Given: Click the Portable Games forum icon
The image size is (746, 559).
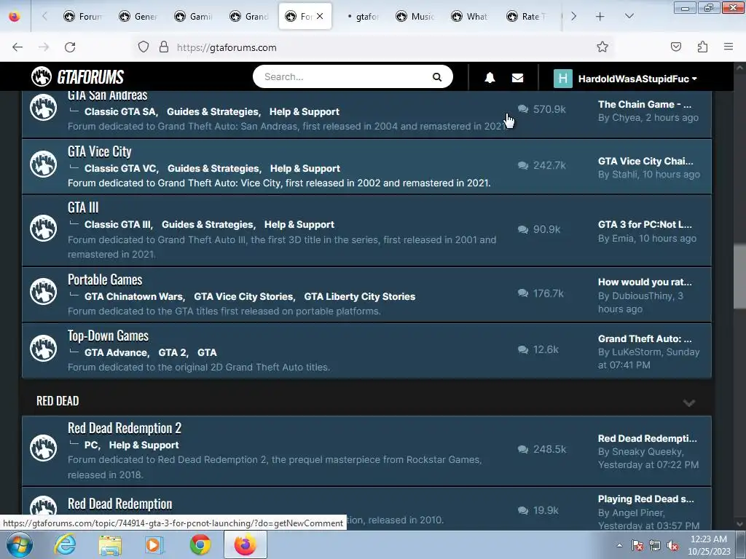Looking at the screenshot, I should click(43, 291).
